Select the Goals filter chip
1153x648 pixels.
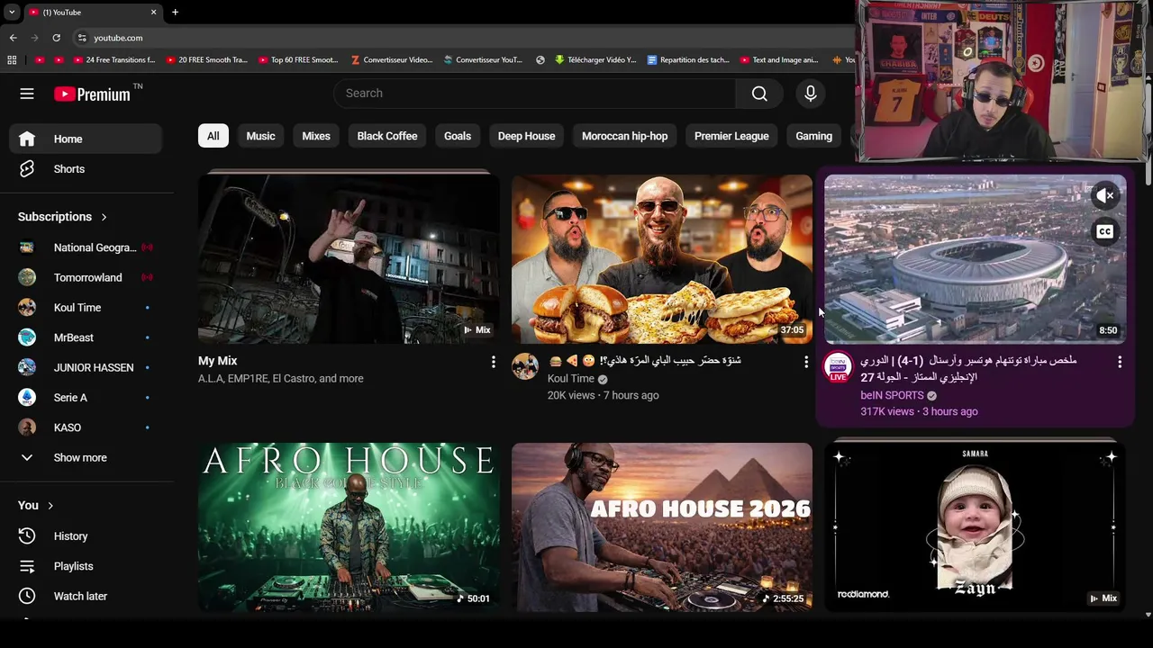tap(458, 136)
